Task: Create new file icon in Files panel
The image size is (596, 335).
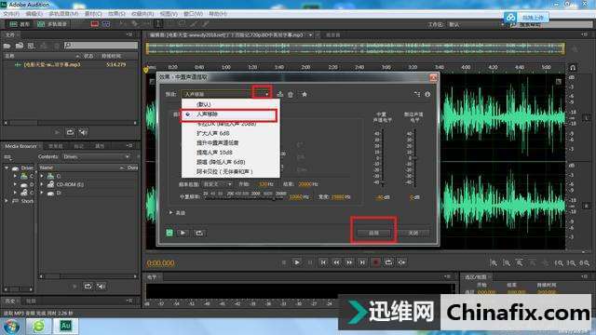Action: coord(31,46)
